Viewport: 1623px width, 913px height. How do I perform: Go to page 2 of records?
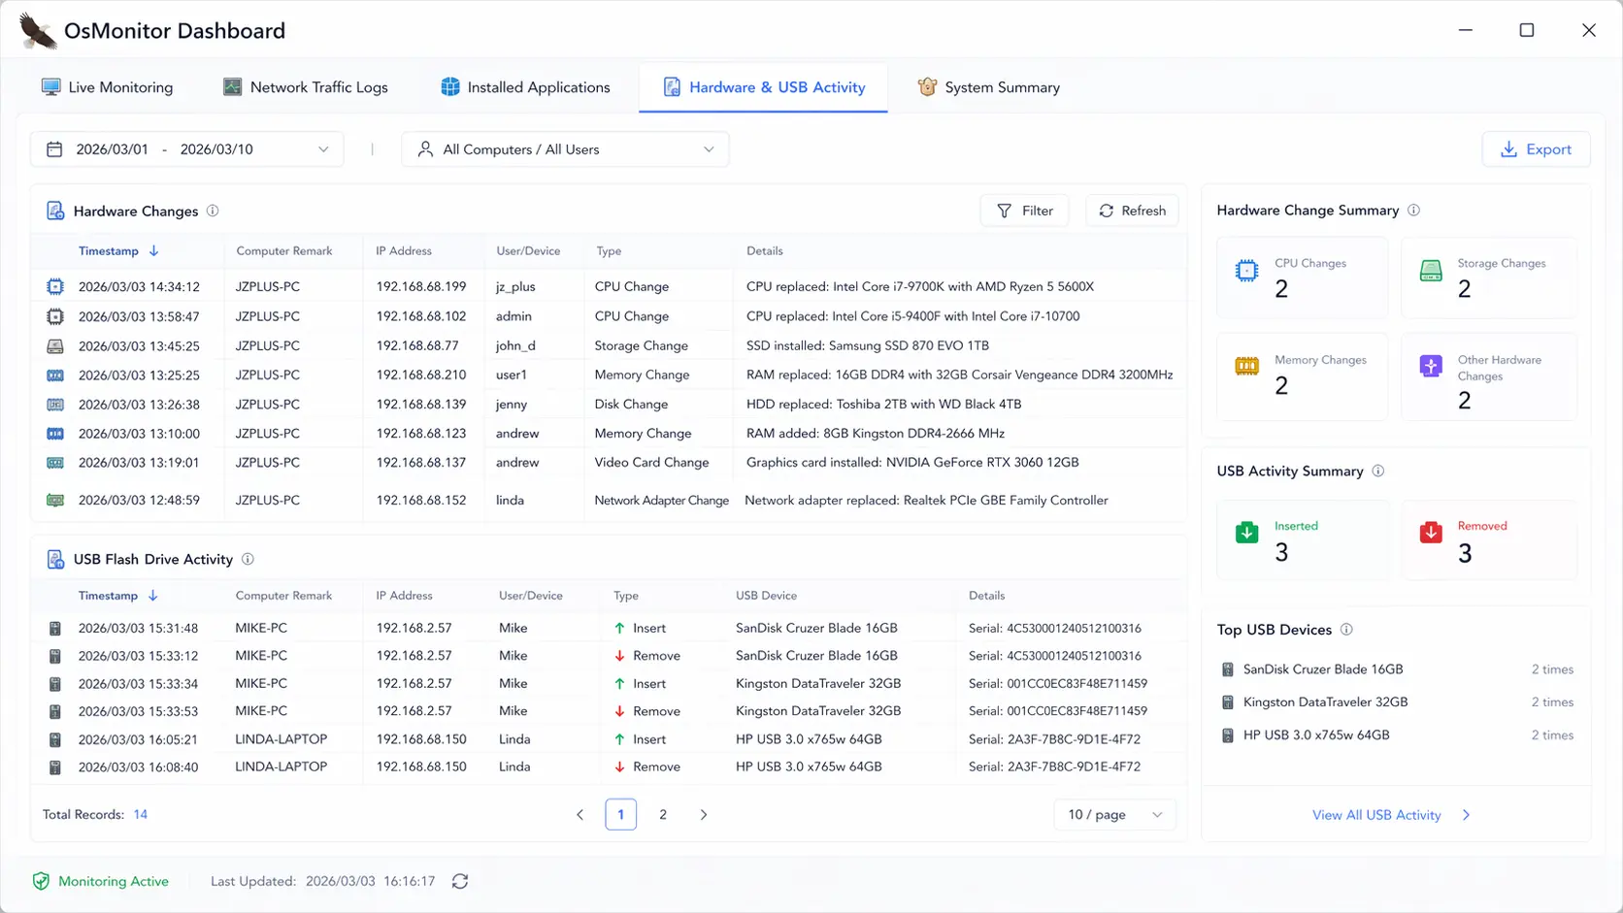tap(663, 814)
